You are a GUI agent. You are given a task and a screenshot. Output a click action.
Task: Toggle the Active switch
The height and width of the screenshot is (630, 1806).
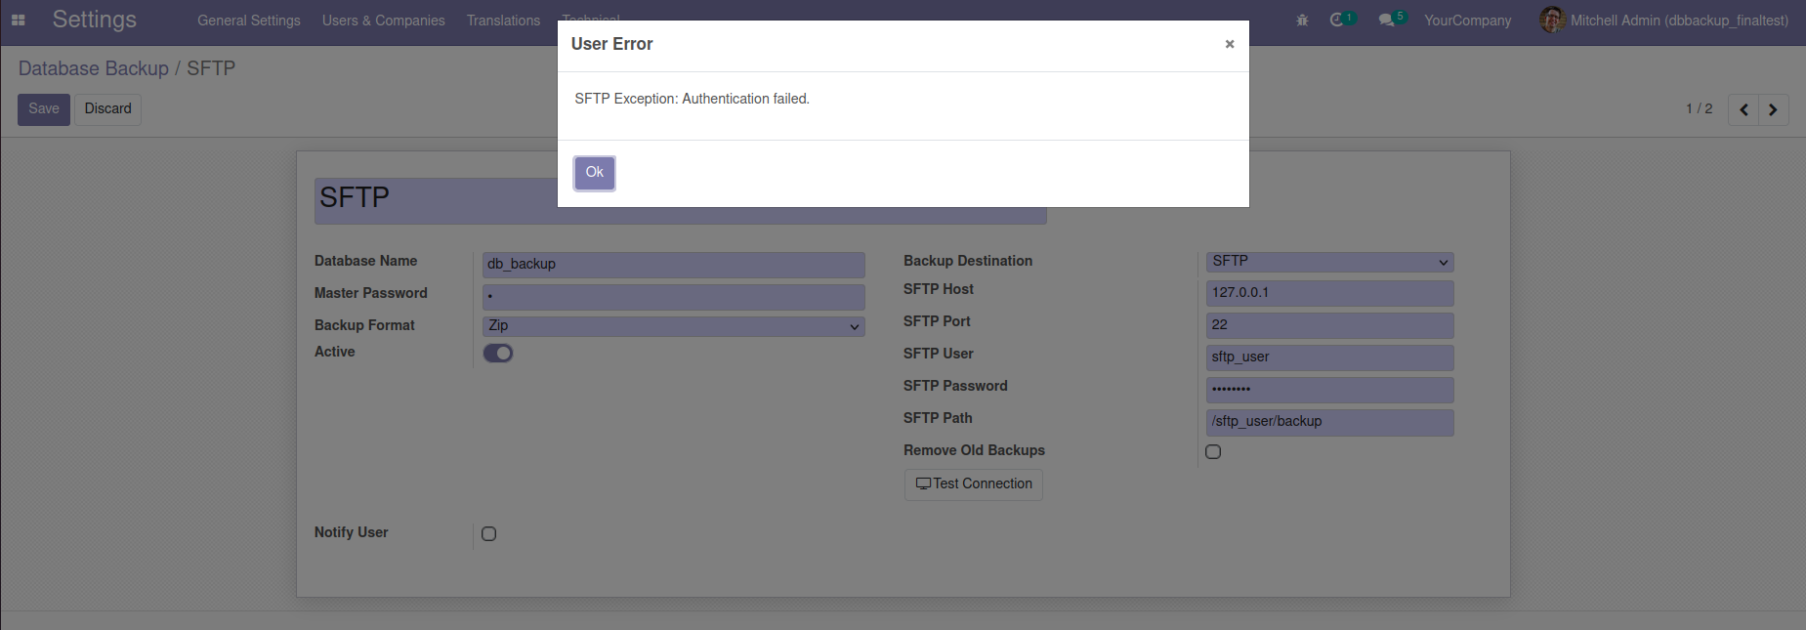[498, 353]
